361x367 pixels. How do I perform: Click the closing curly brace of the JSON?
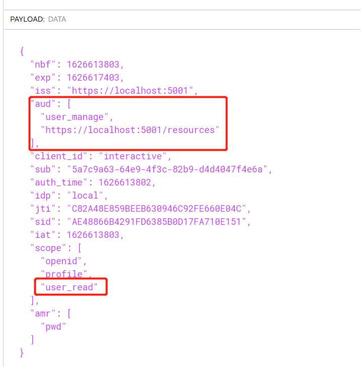(x=22, y=353)
